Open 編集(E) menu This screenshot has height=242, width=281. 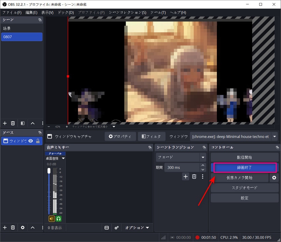(31, 13)
